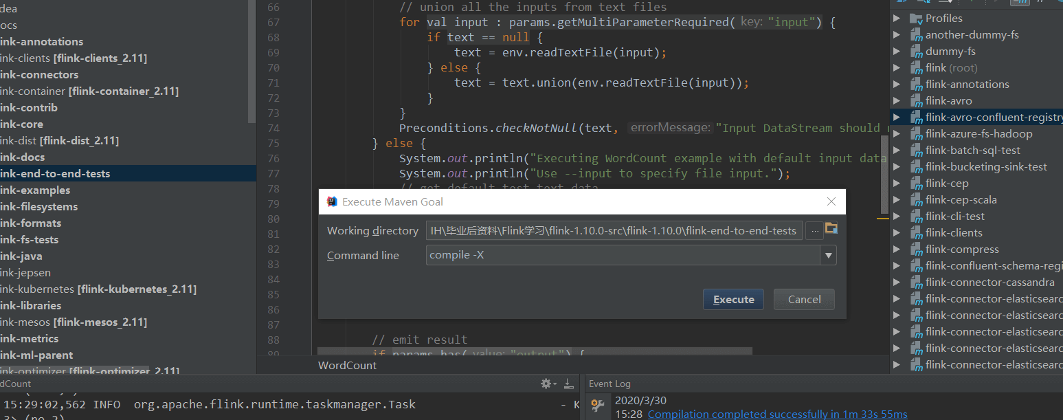Open the compilation completed successfully link
The image size is (1063, 420).
coord(777,414)
